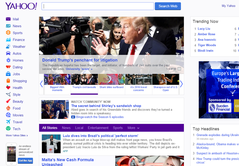This screenshot has width=239, height=166.
Task: Click the Weather sun-cloud icon
Action: pyautogui.click(x=8, y=46)
